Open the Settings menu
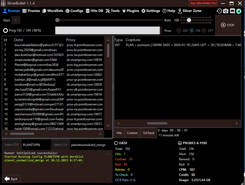Image resolution: width=245 pixels, height=185 pixels. pyautogui.click(x=151, y=11)
